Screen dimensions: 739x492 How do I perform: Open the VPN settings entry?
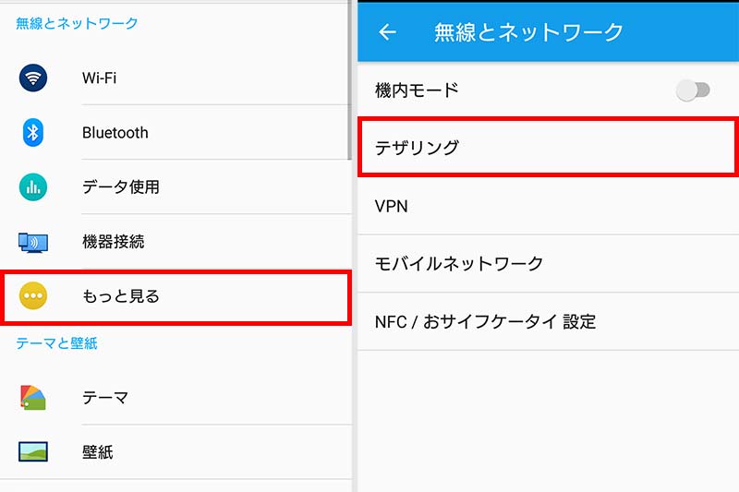[x=548, y=206]
